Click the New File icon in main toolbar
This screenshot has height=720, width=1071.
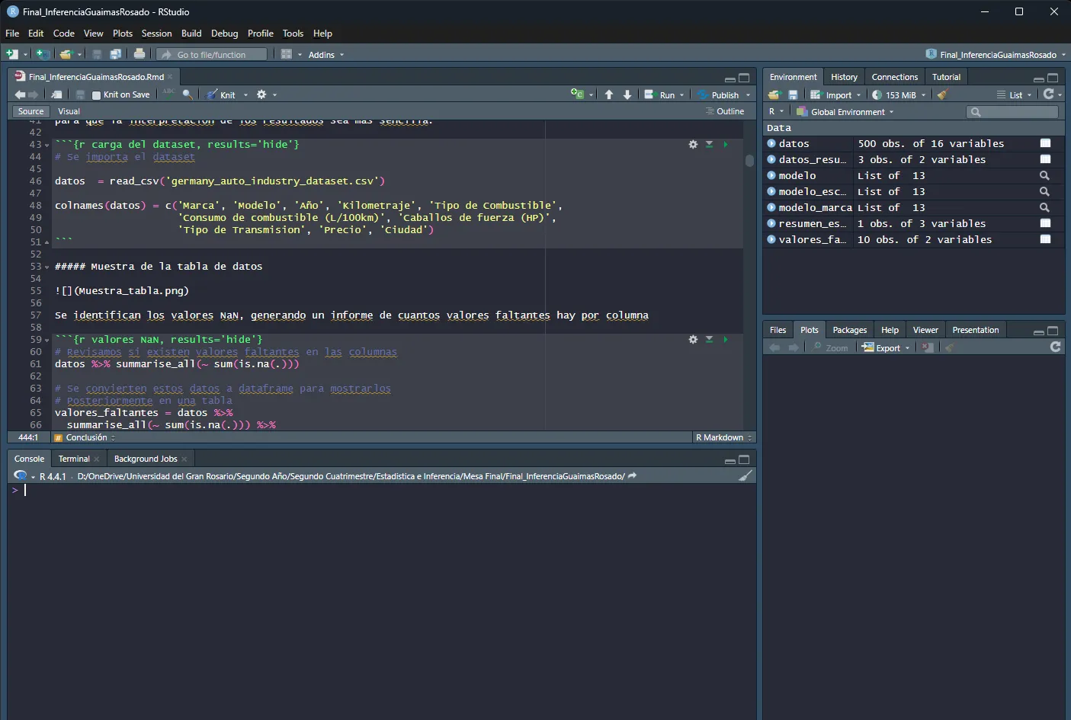click(12, 54)
